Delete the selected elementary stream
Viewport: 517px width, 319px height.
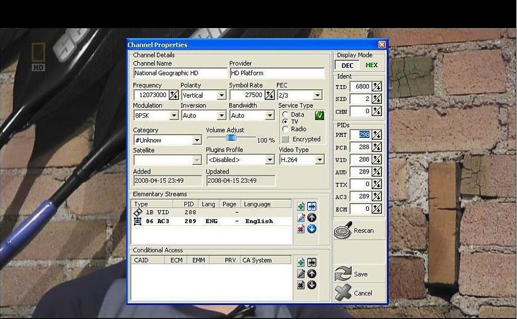(300, 229)
